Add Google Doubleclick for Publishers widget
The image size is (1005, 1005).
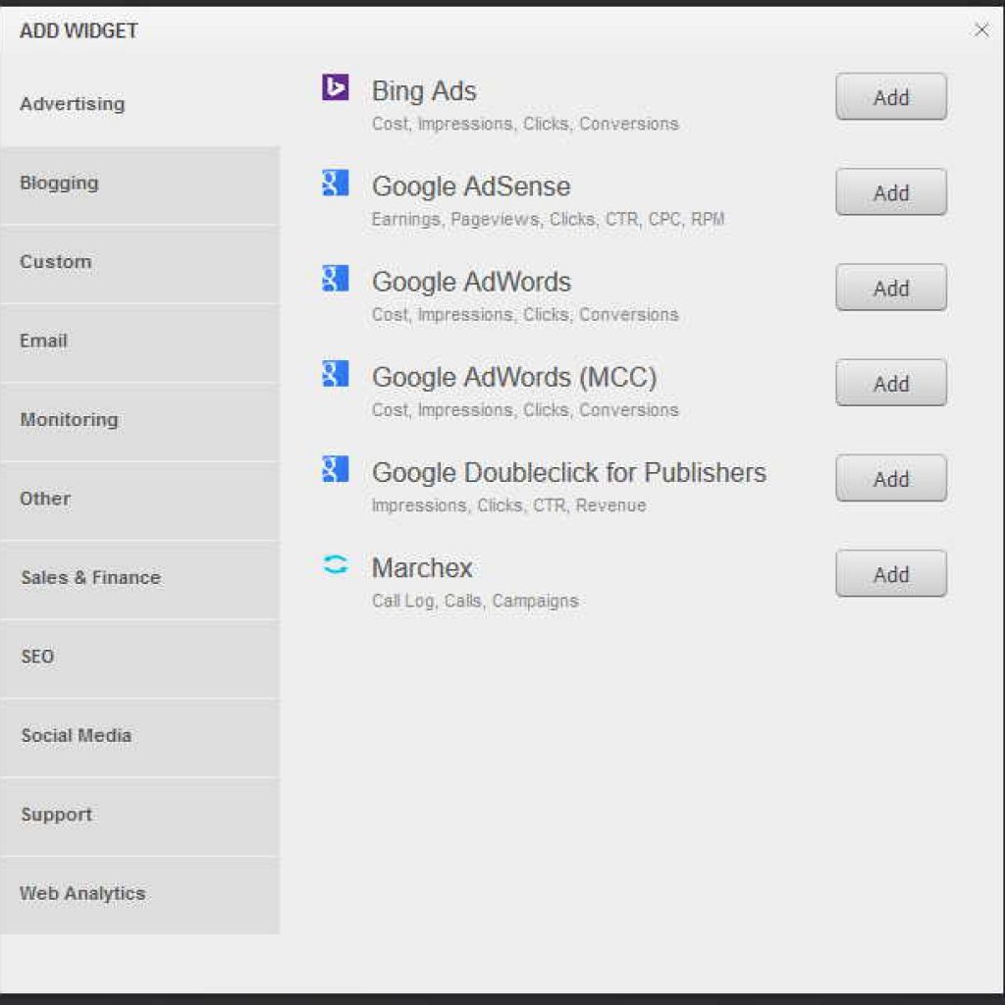coord(891,479)
